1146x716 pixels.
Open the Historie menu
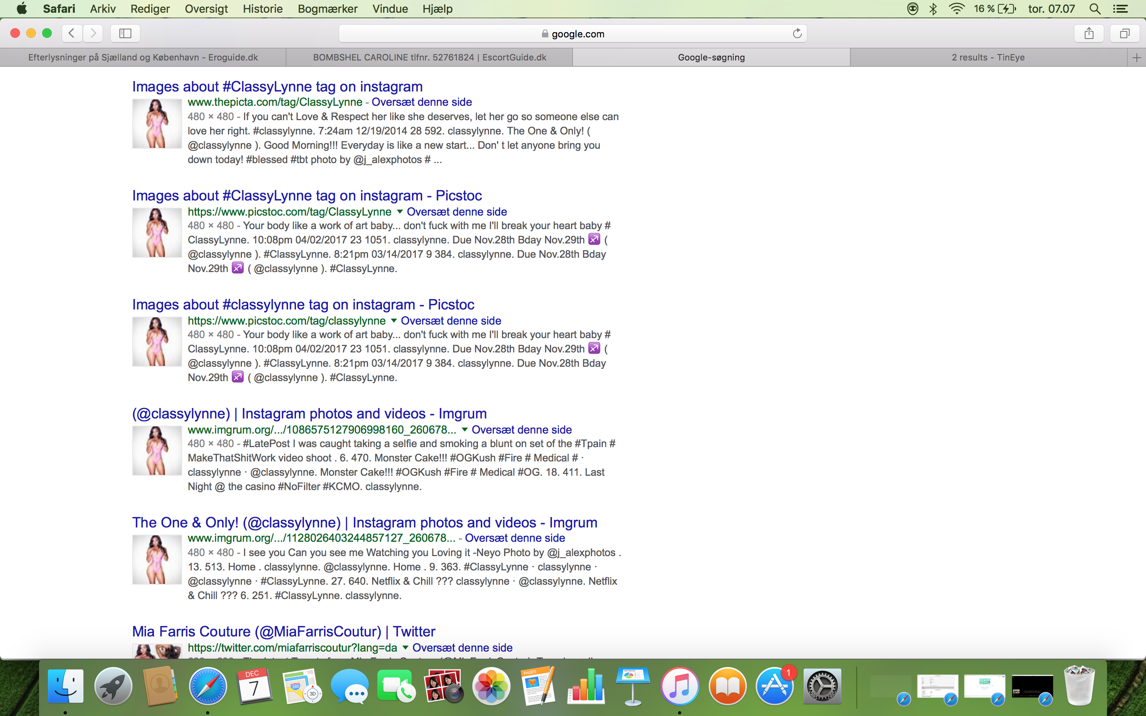[x=262, y=8]
